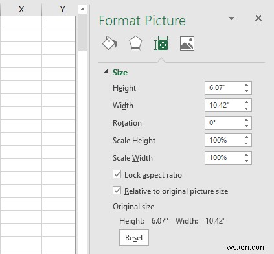Viewport: 274px width, 254px height.
Task: Click the Reset button
Action: tap(134, 238)
